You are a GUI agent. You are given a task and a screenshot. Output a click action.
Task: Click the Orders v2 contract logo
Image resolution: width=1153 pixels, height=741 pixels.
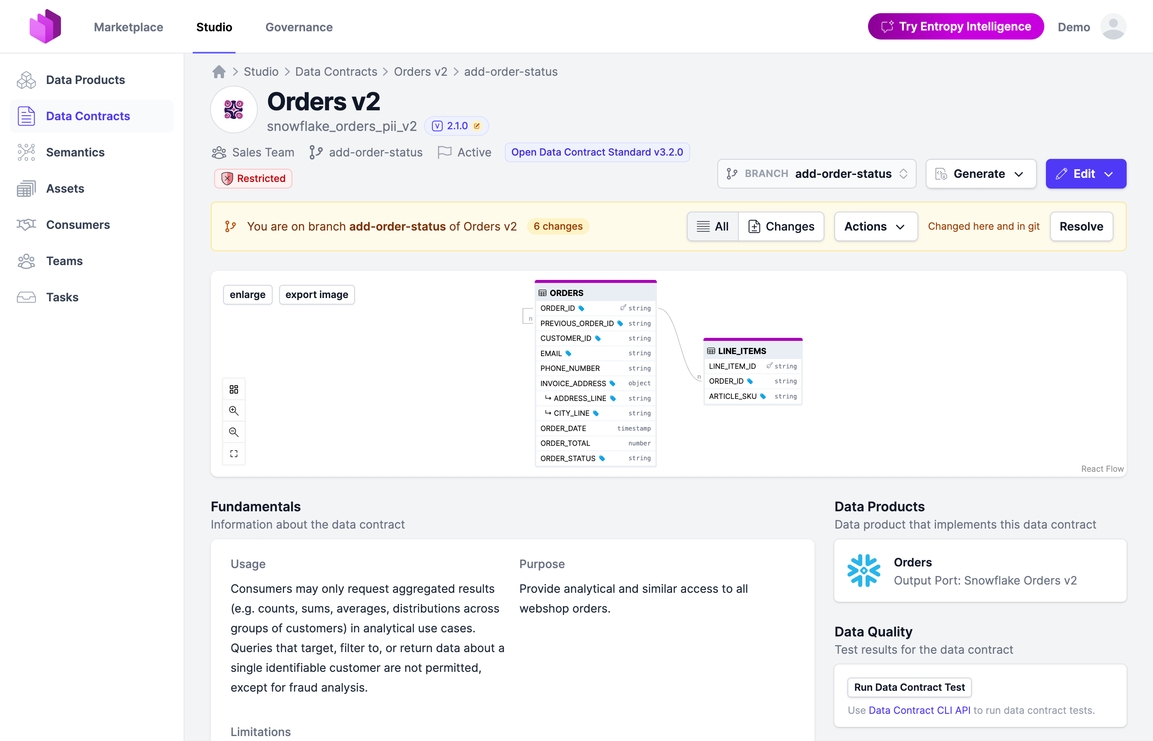(234, 110)
